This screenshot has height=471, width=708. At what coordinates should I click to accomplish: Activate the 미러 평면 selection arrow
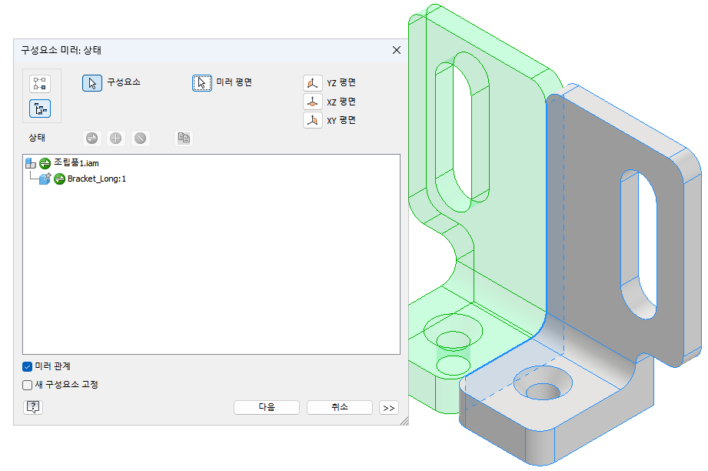click(x=201, y=83)
